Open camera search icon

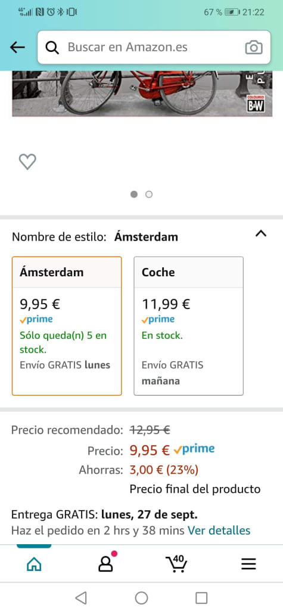click(254, 47)
